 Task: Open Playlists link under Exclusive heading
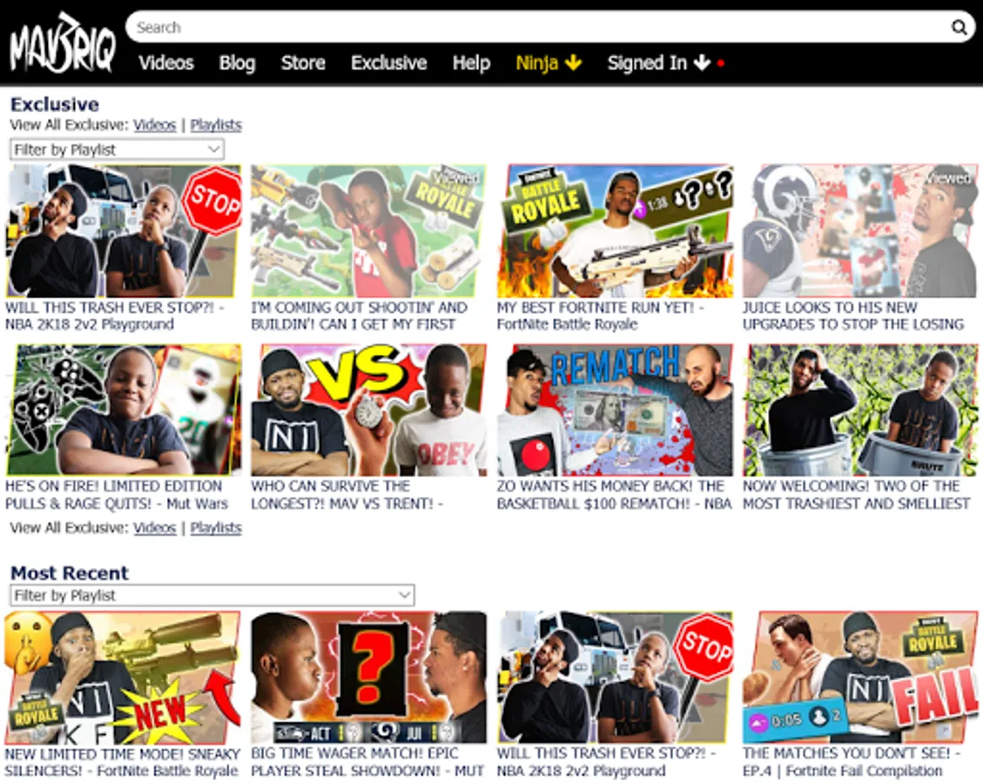216,124
